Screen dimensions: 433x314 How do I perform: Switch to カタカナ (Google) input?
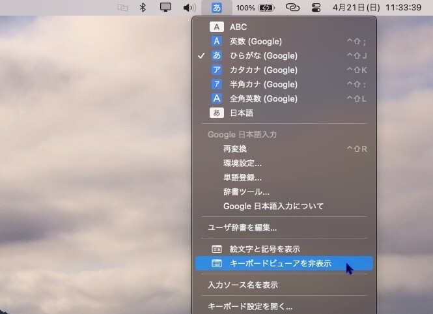284,70
